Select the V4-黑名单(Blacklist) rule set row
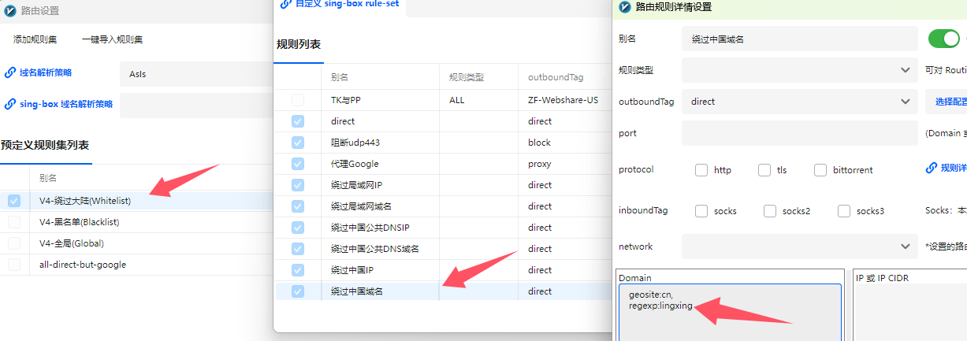Viewport: 967px width, 341px height. point(136,222)
